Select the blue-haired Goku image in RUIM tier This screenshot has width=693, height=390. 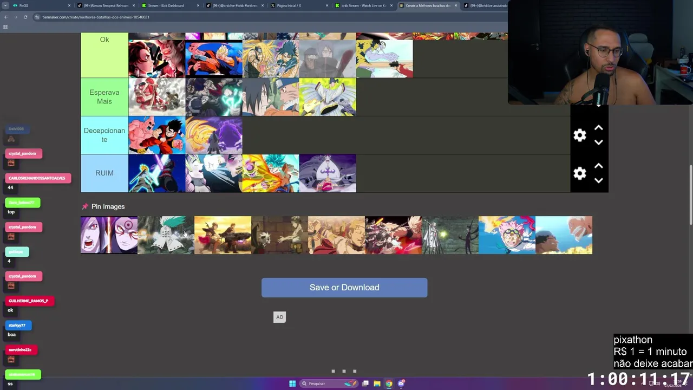(271, 173)
